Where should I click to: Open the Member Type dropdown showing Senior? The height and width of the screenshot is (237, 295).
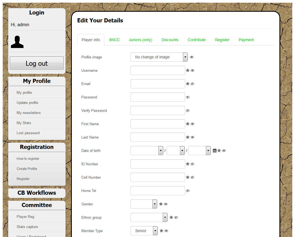pyautogui.click(x=144, y=231)
